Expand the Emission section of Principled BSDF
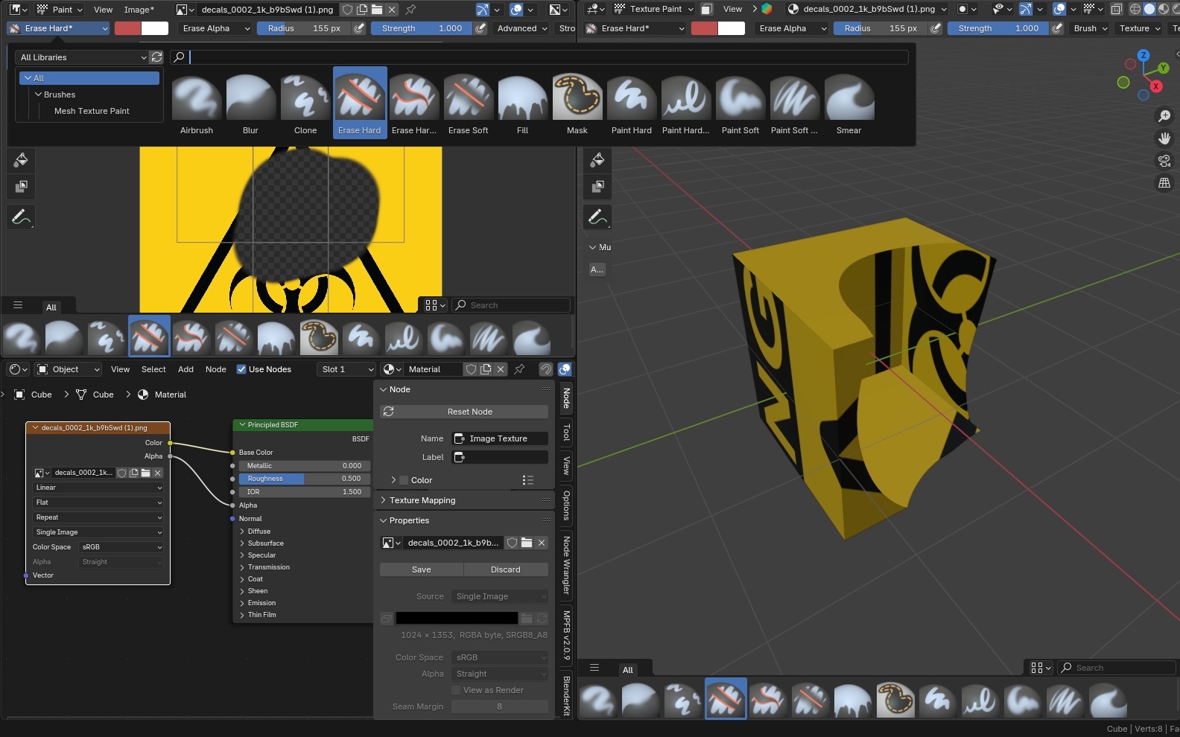 click(261, 603)
